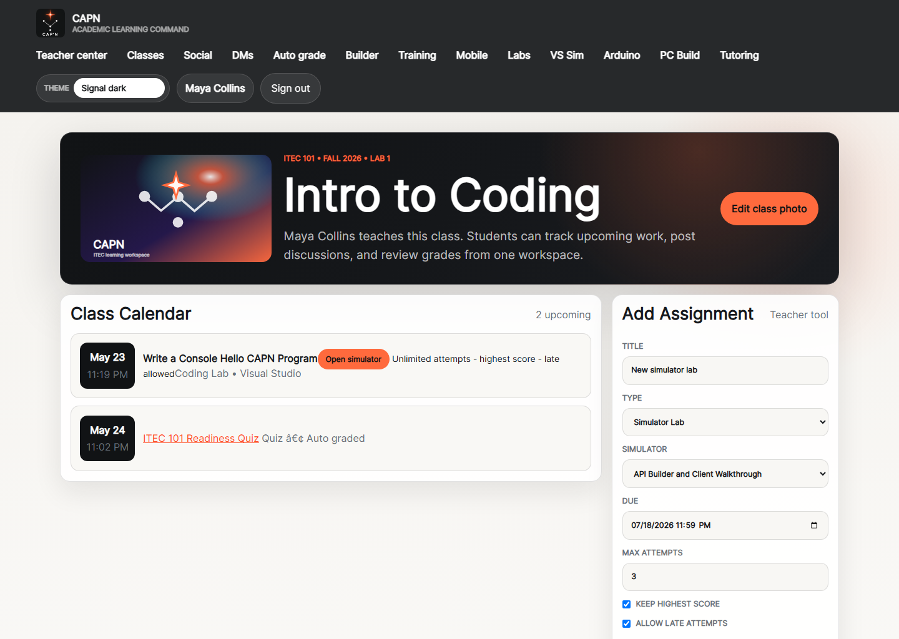Open the VS Sim page
This screenshot has width=899, height=639.
(567, 56)
